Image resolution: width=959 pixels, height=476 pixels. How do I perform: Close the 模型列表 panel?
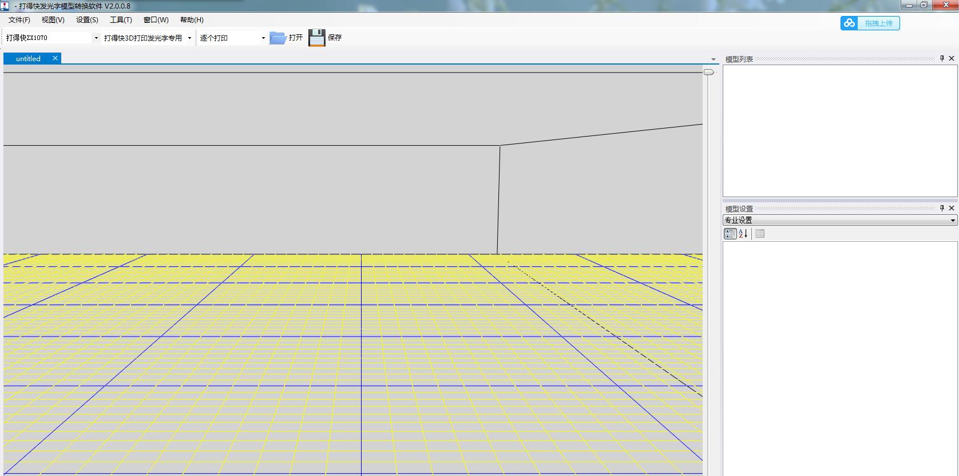(952, 58)
